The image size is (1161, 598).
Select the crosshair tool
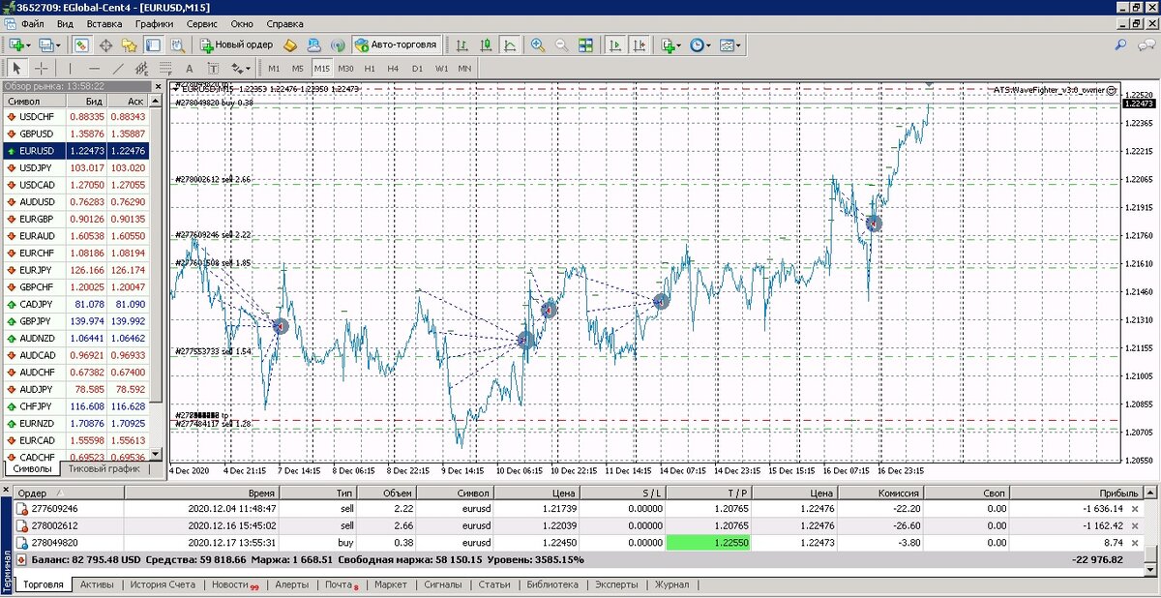(x=41, y=69)
